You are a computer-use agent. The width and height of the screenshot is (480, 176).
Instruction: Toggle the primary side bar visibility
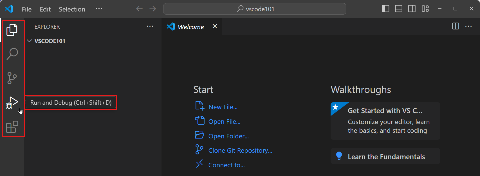coord(385,9)
